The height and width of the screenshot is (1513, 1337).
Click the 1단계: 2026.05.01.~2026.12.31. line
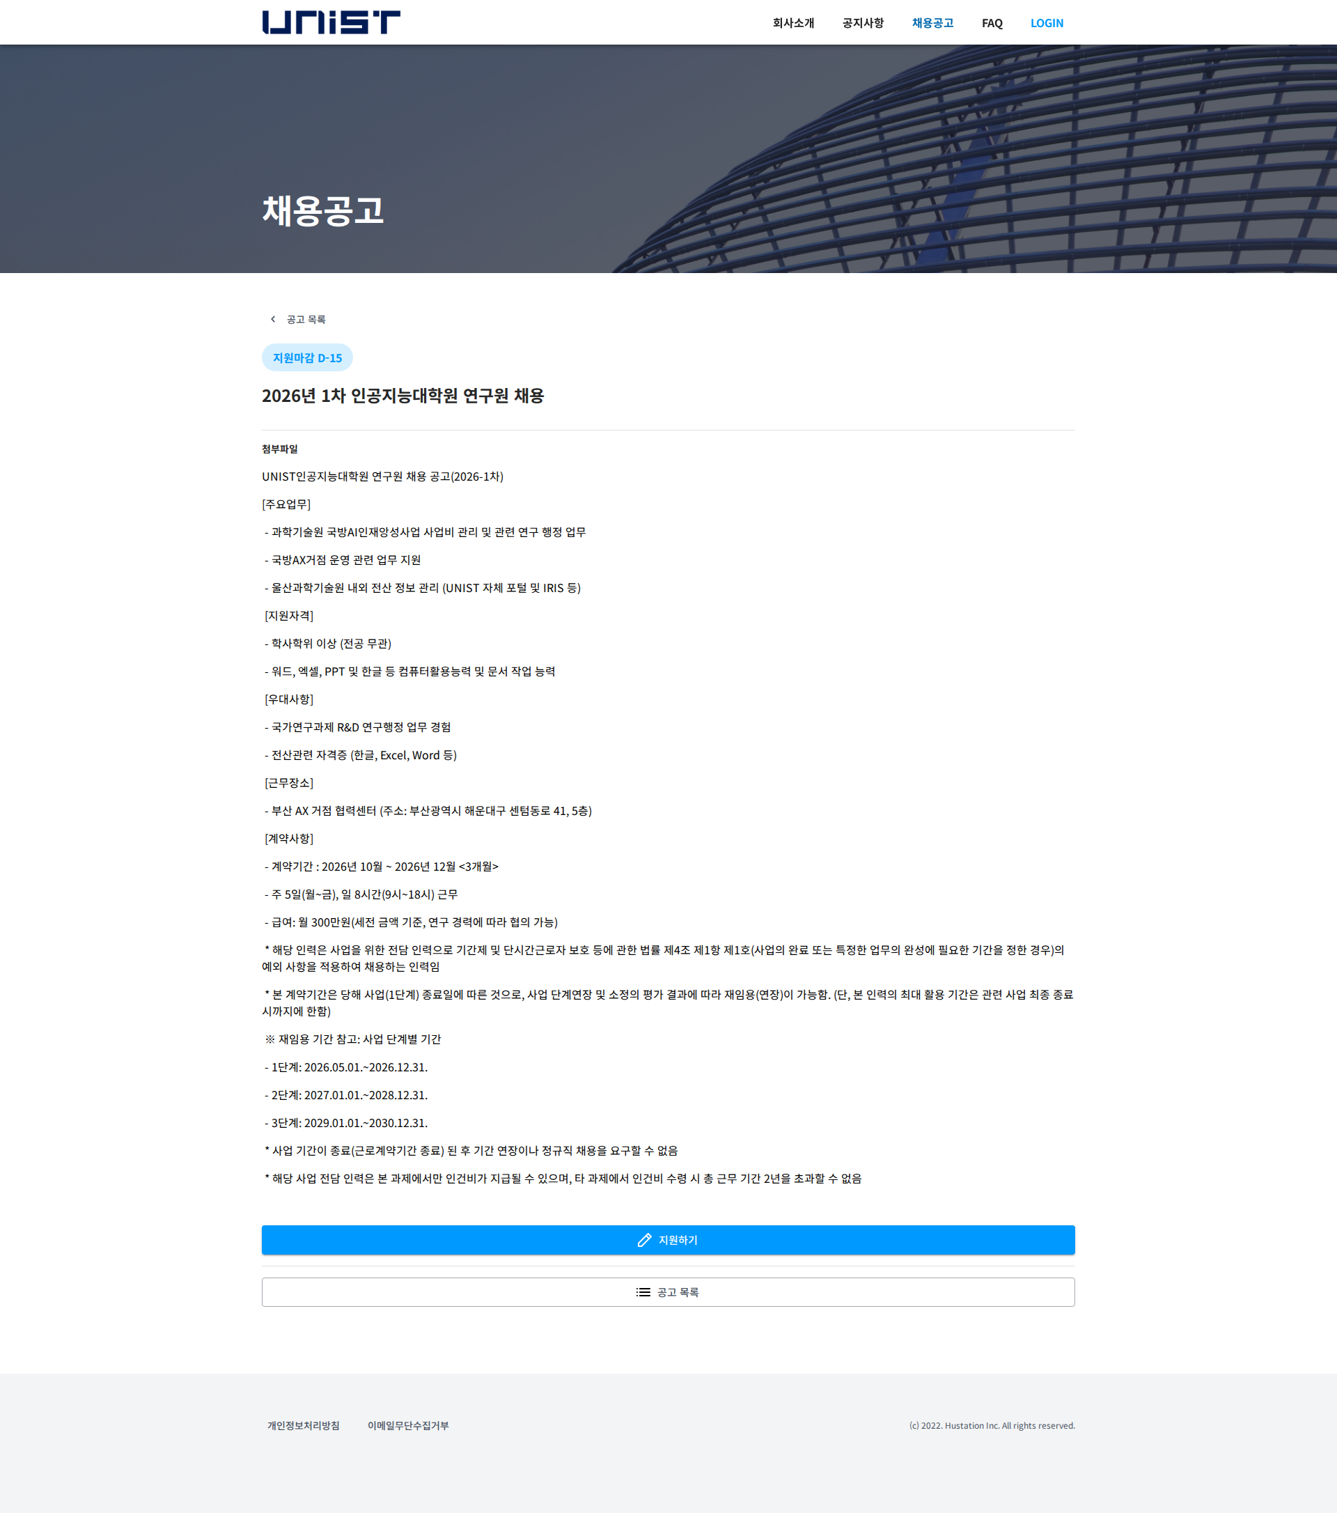(x=346, y=1067)
